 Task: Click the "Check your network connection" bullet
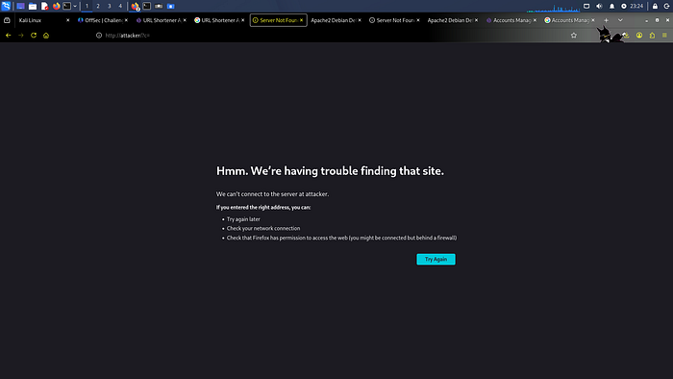pyautogui.click(x=263, y=228)
